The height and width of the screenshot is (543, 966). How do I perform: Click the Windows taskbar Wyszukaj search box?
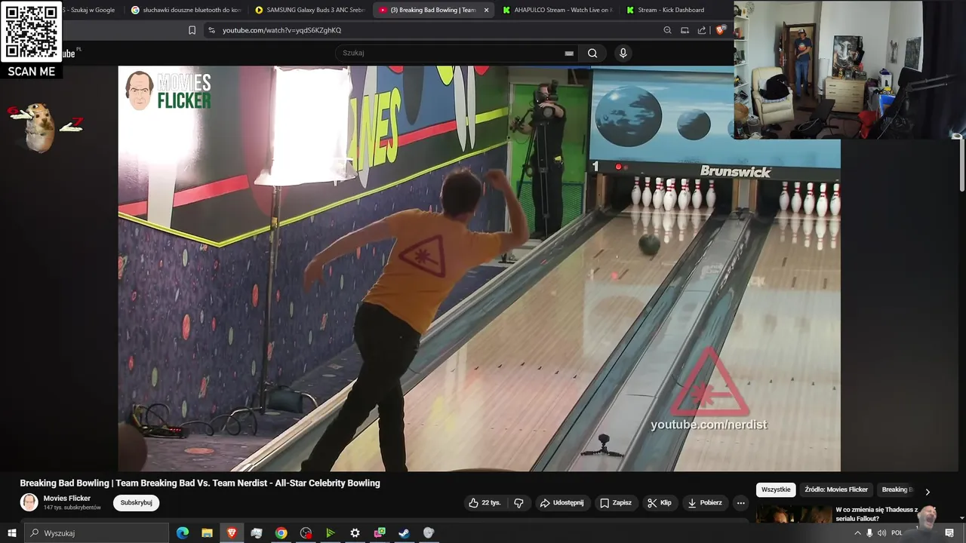pyautogui.click(x=97, y=533)
